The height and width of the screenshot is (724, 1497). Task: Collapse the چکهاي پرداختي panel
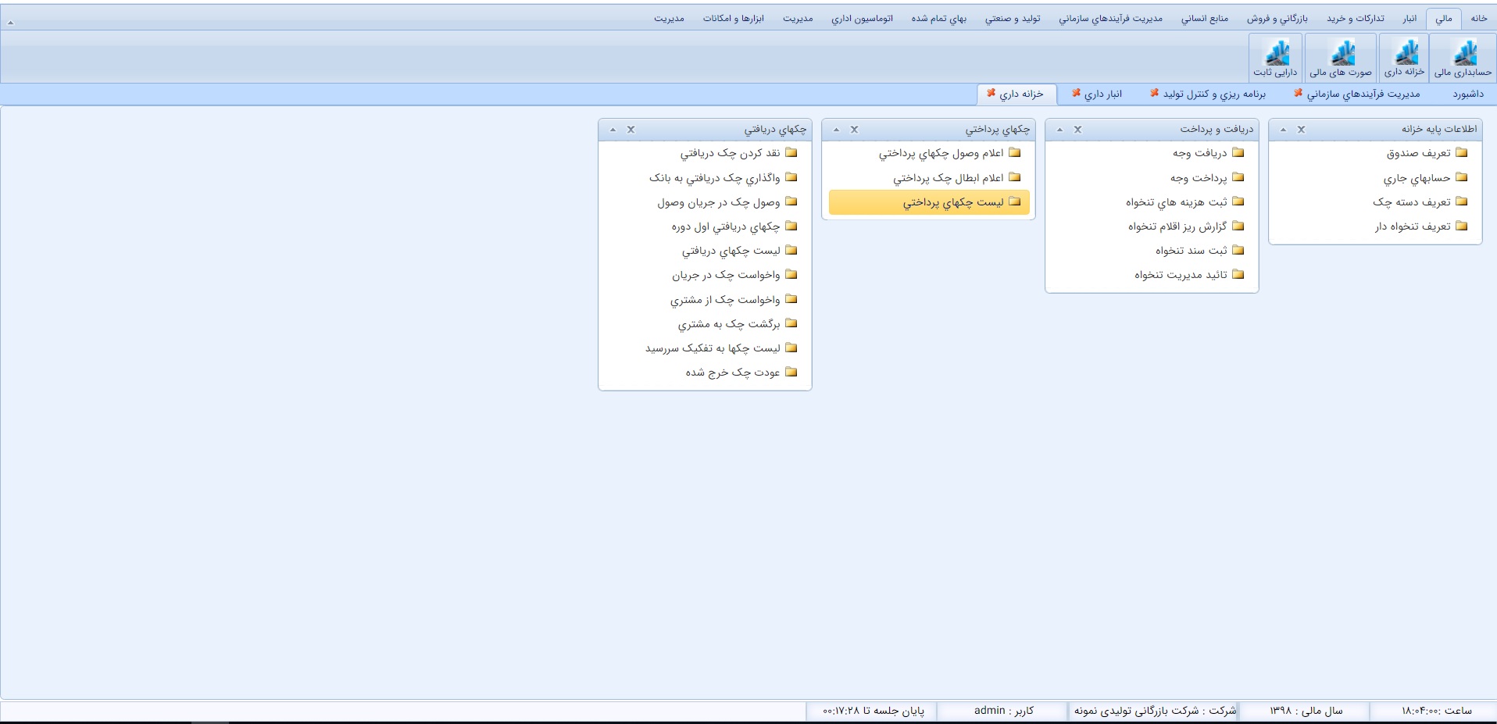(x=836, y=130)
